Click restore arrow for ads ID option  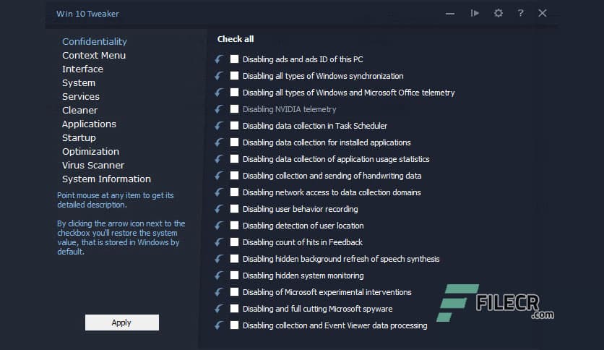click(x=219, y=59)
